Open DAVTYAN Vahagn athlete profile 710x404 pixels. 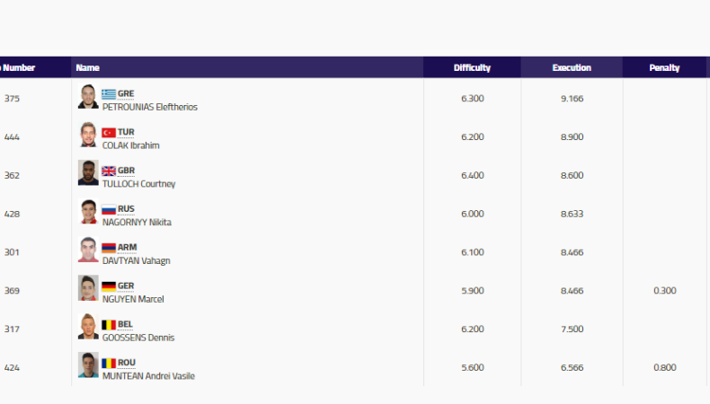click(x=136, y=261)
